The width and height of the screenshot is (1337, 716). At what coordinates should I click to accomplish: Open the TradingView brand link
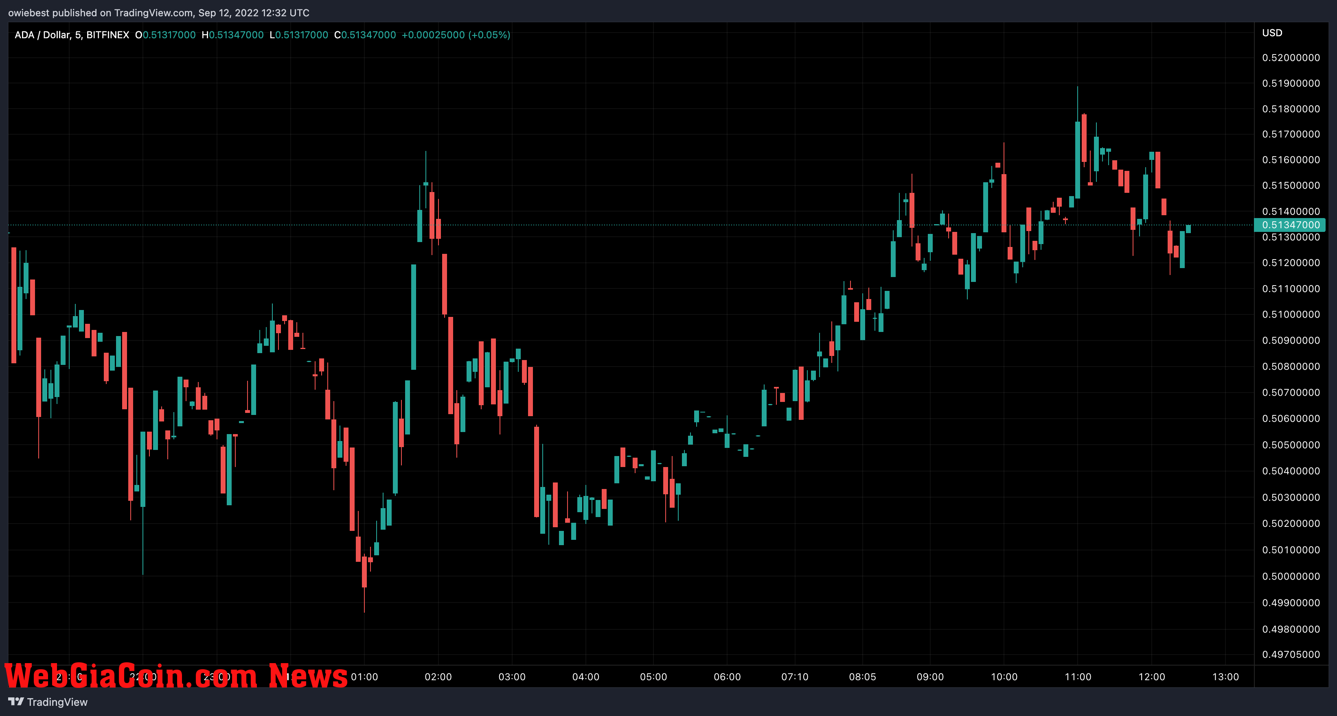(x=48, y=702)
